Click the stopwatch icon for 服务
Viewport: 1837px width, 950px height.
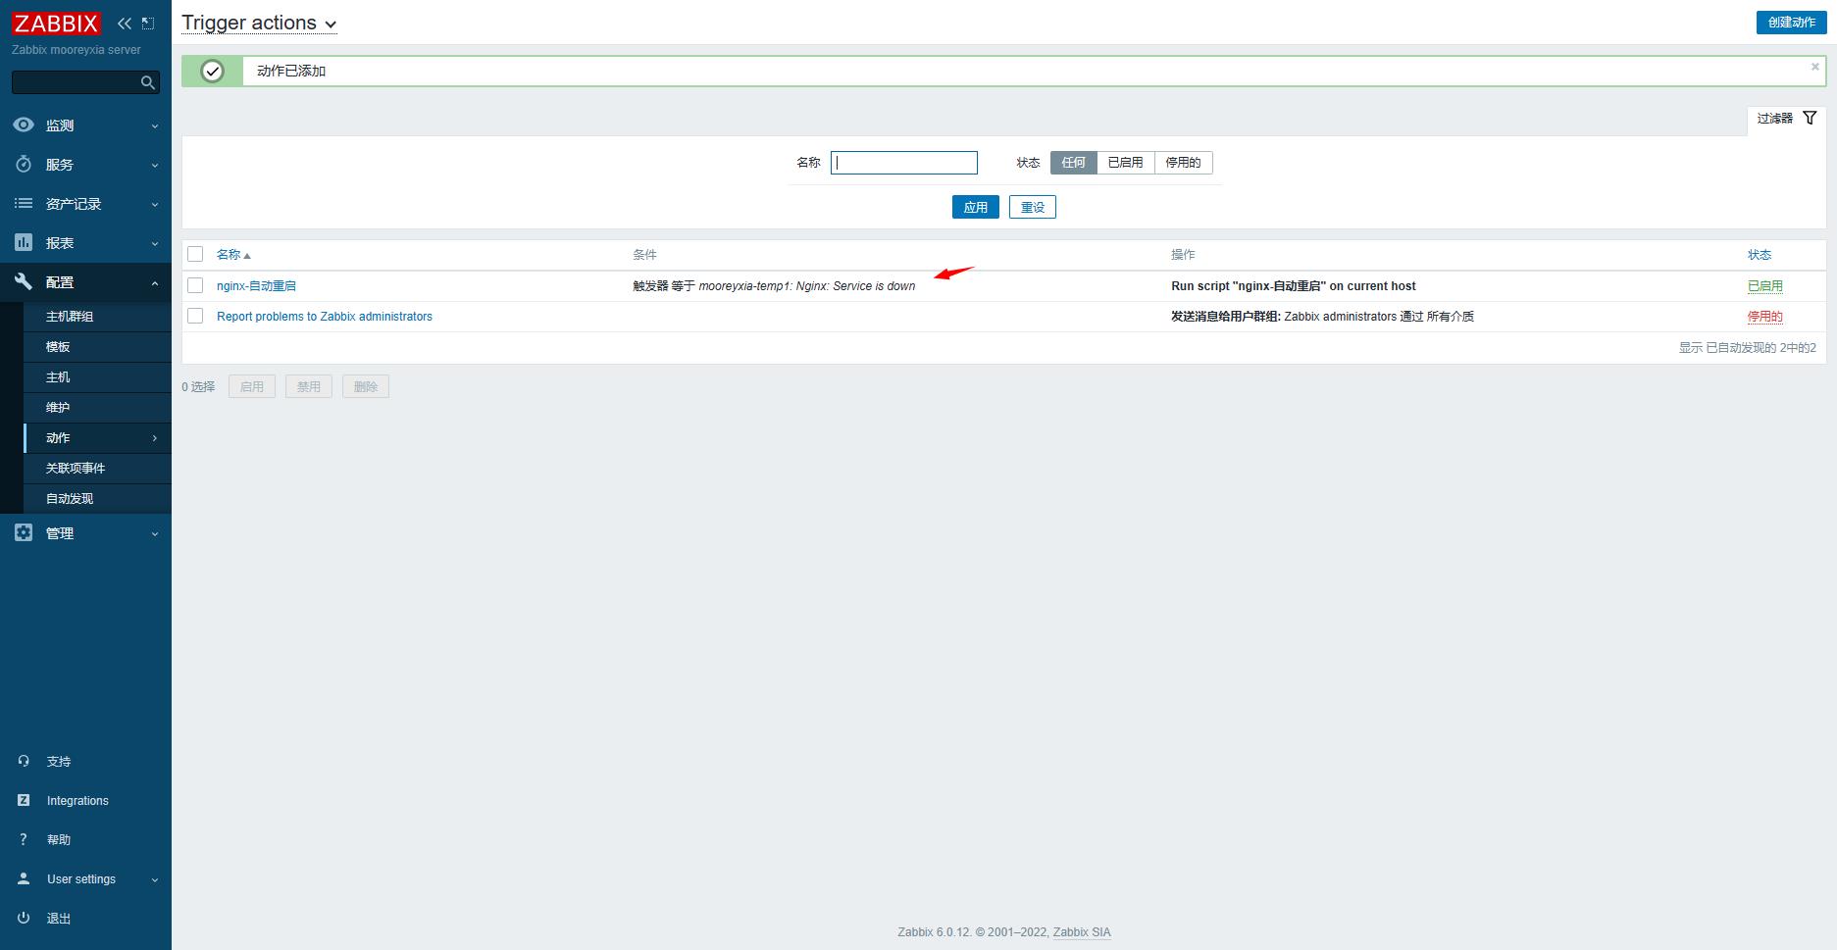(24, 164)
